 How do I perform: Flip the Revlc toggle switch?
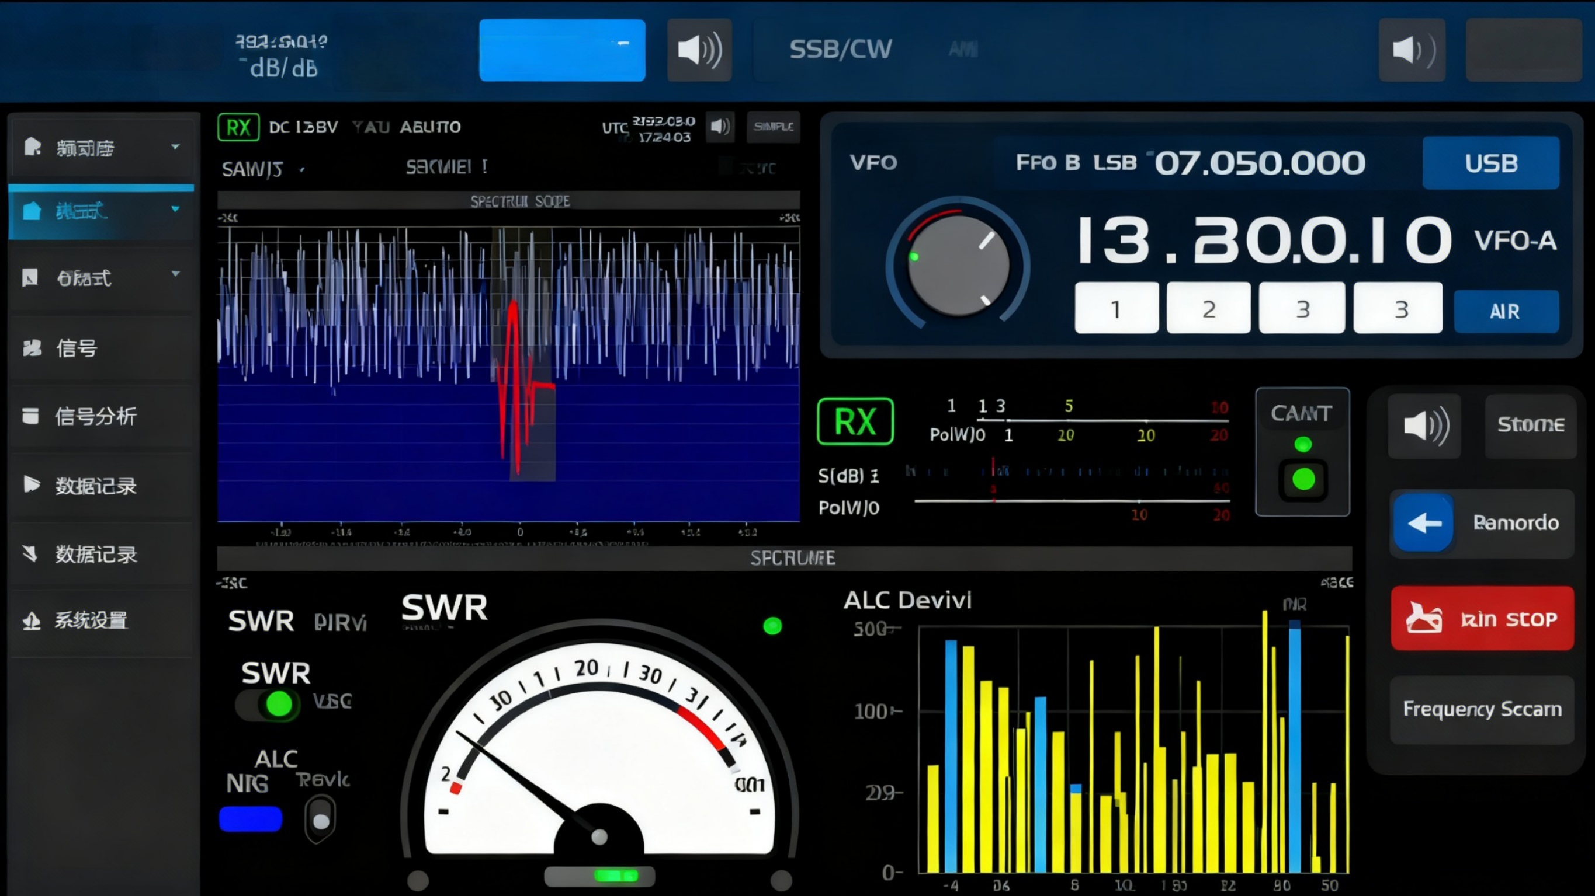coord(320,818)
